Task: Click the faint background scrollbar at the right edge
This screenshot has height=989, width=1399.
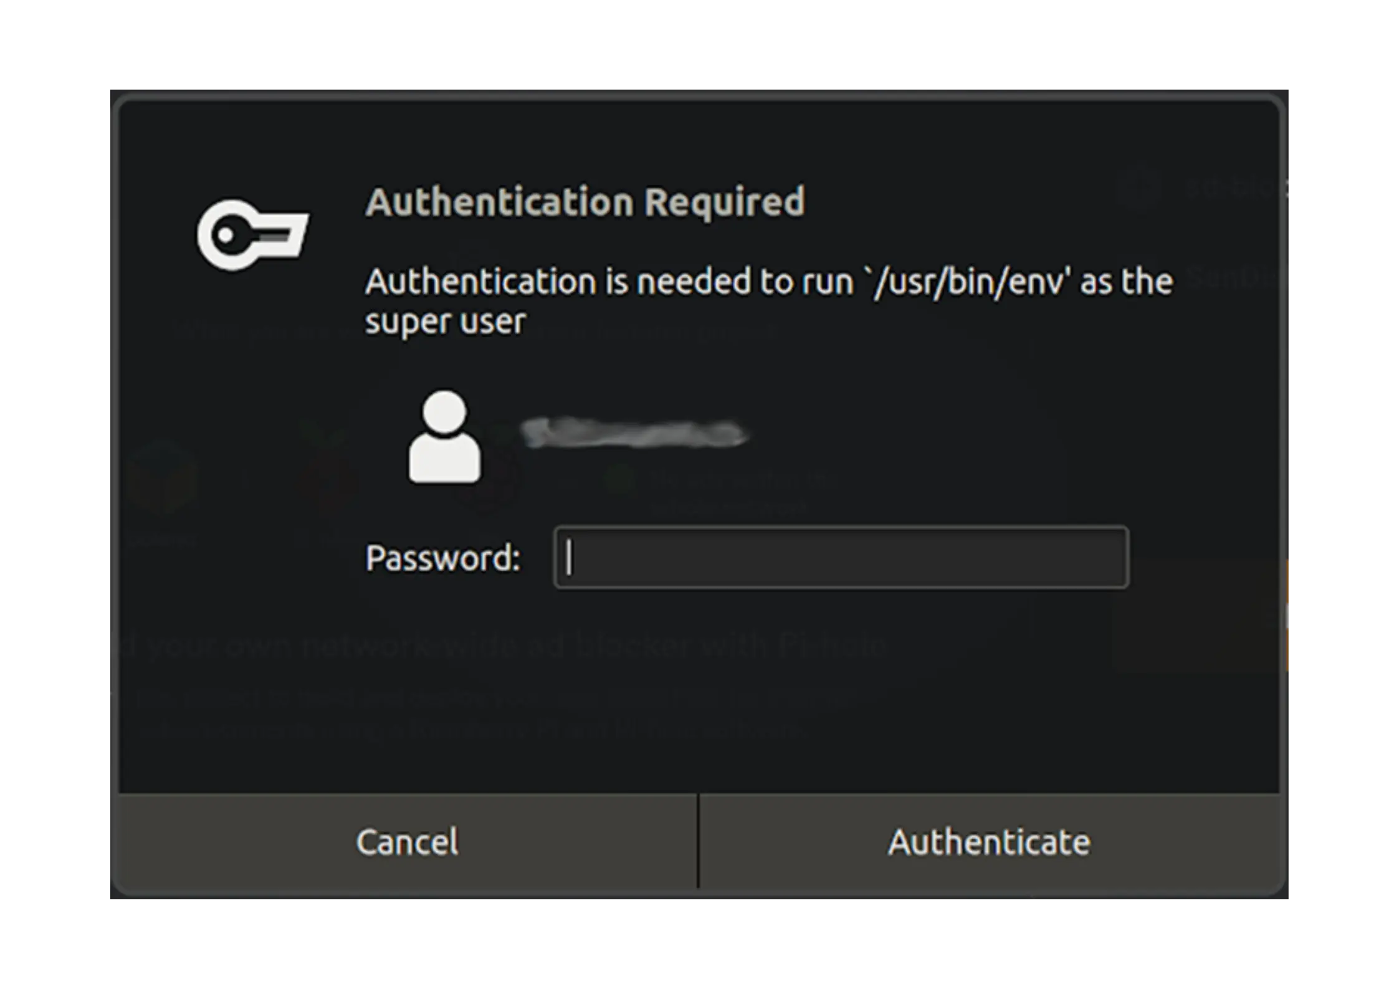Action: point(1287,616)
